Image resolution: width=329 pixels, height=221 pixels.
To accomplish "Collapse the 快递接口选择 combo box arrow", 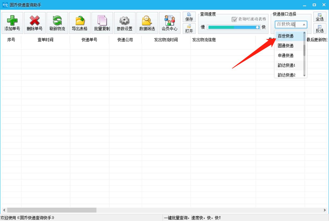I will tap(304, 24).
